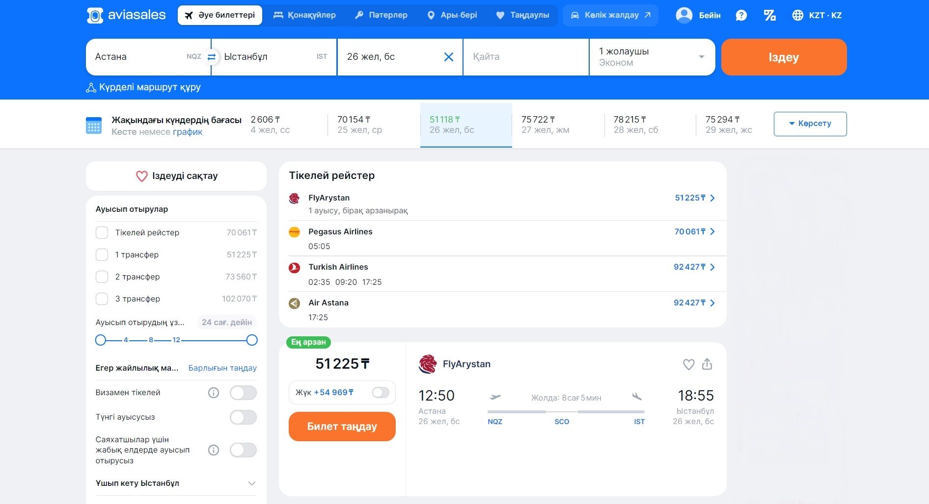Click the car icon in Көлік жалдау

tap(574, 15)
